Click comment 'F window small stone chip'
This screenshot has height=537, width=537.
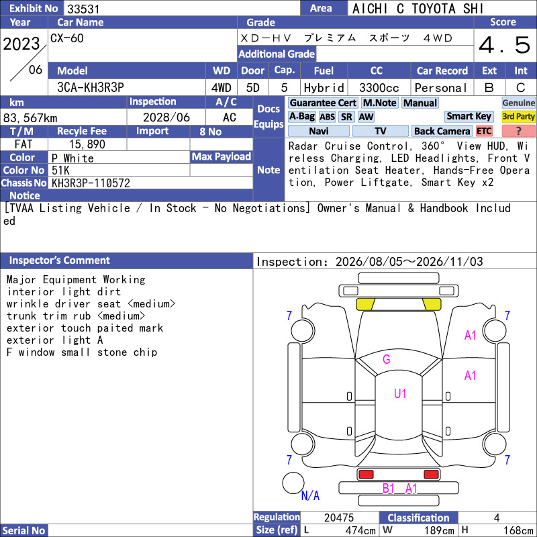click(82, 352)
